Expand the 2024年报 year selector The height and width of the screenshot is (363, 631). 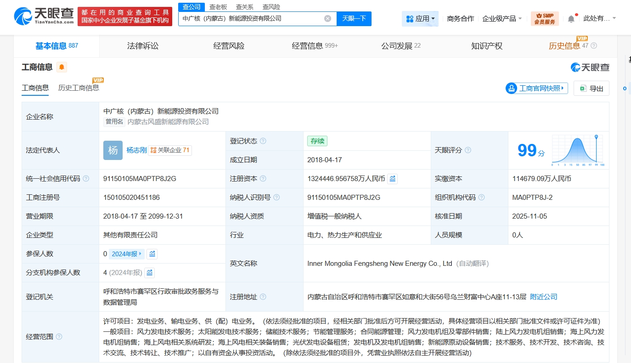click(x=127, y=254)
